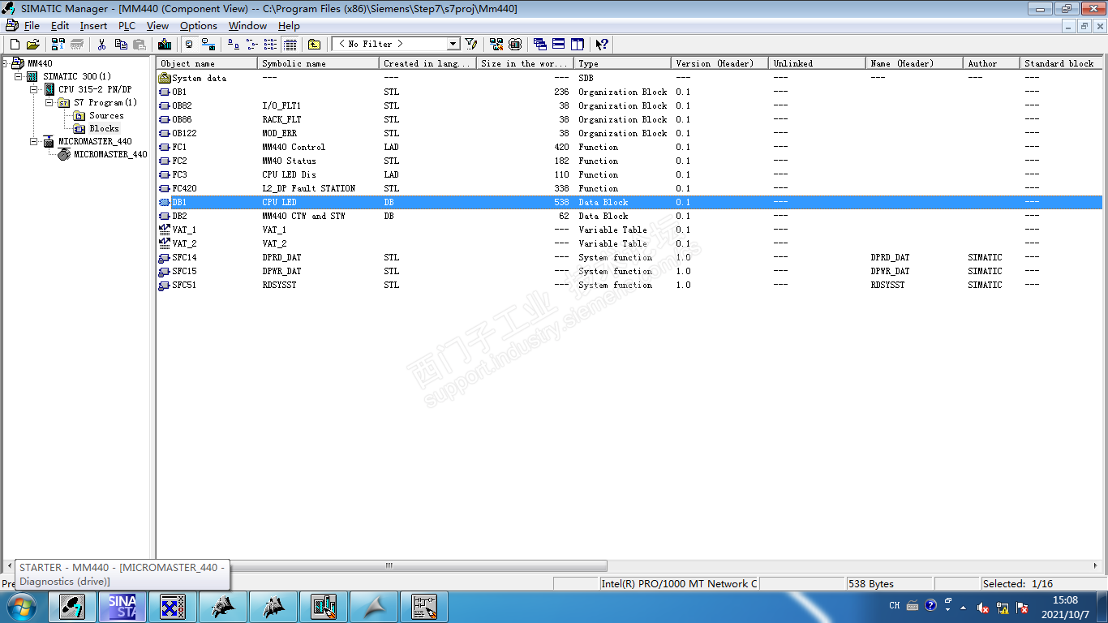Select the FC420 block icon
The height and width of the screenshot is (623, 1108).
click(165, 188)
